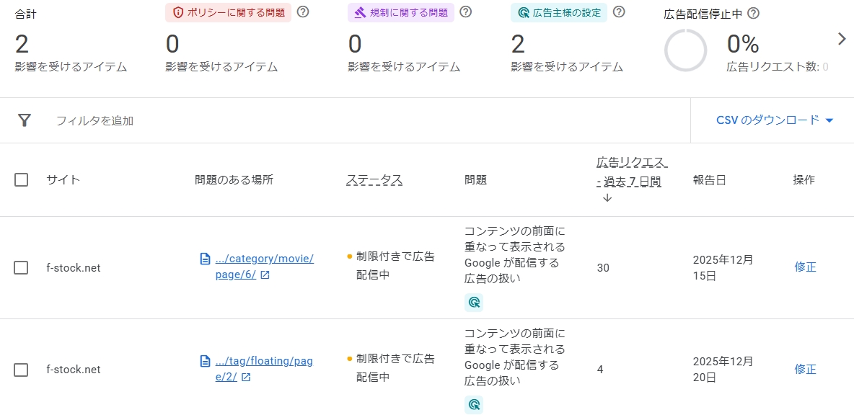Viewport: 854px width, 415px height.
Task: Open external link icon for page/6/
Action: coord(265,275)
